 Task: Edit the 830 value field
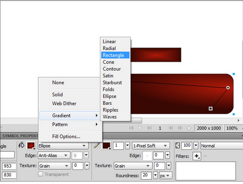tap(9, 175)
